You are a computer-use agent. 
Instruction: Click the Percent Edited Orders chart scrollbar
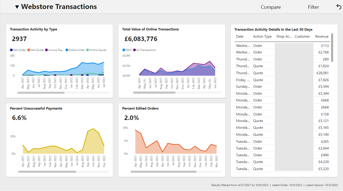tap(164, 172)
